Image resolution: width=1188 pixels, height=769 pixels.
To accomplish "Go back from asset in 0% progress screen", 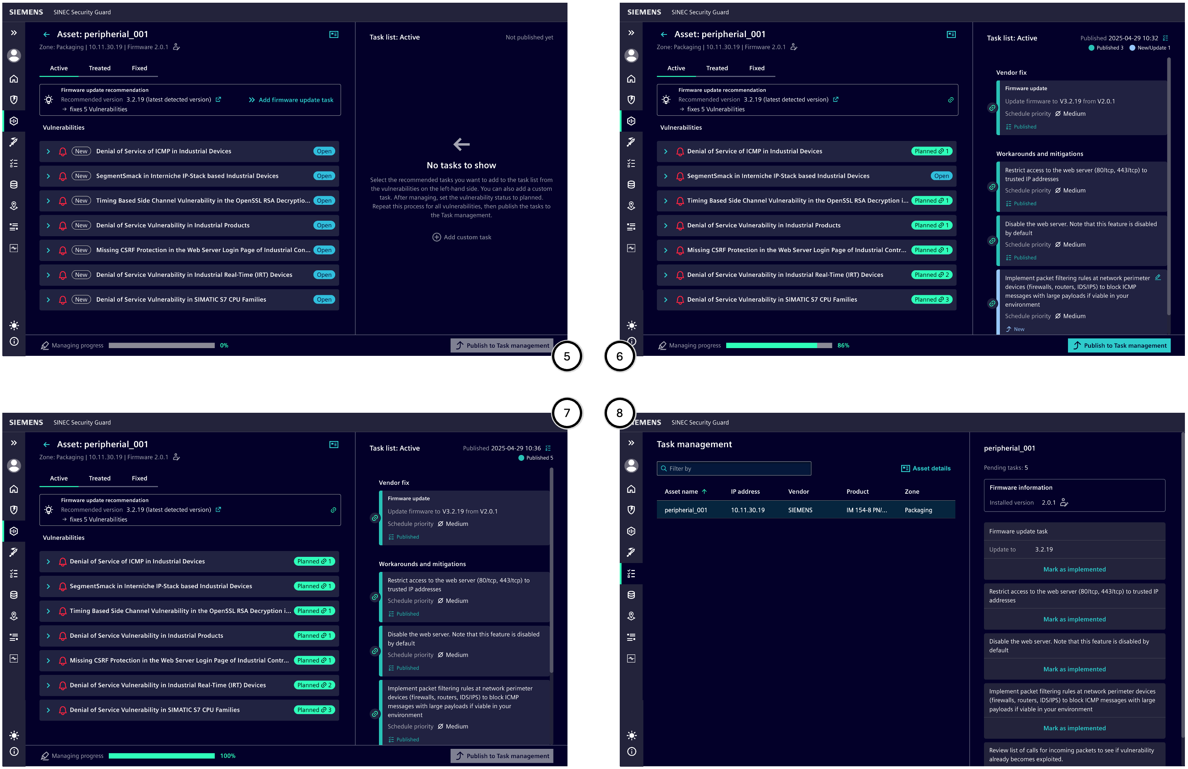I will (46, 34).
